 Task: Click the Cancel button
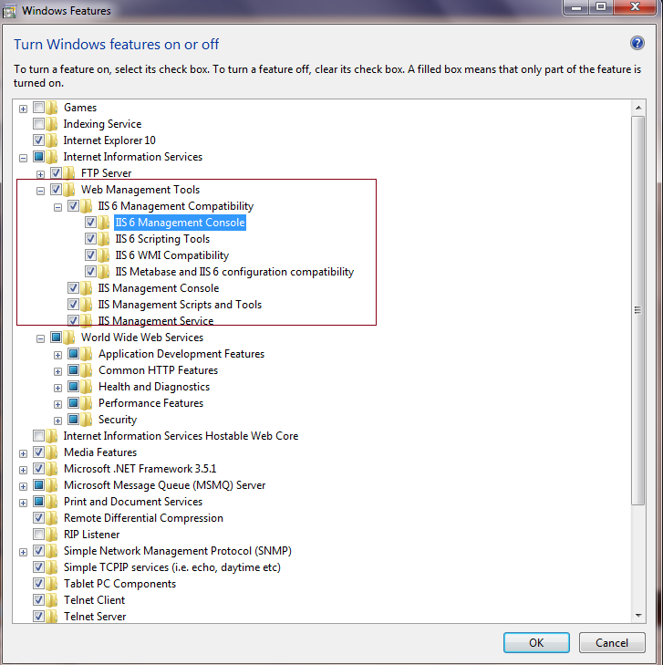[x=612, y=642]
